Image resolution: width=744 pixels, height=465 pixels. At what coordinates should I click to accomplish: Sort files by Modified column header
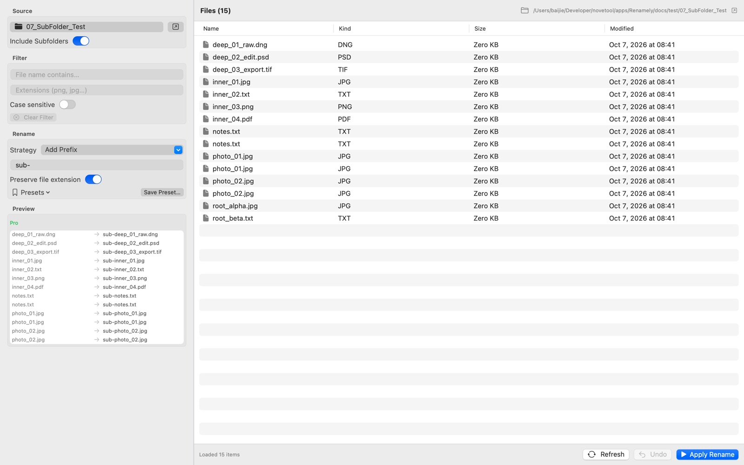coord(622,28)
